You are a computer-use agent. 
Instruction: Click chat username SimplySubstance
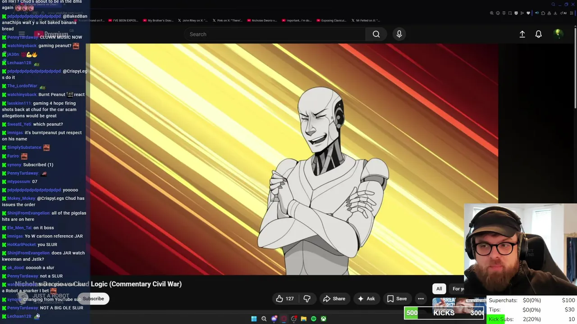click(x=24, y=148)
